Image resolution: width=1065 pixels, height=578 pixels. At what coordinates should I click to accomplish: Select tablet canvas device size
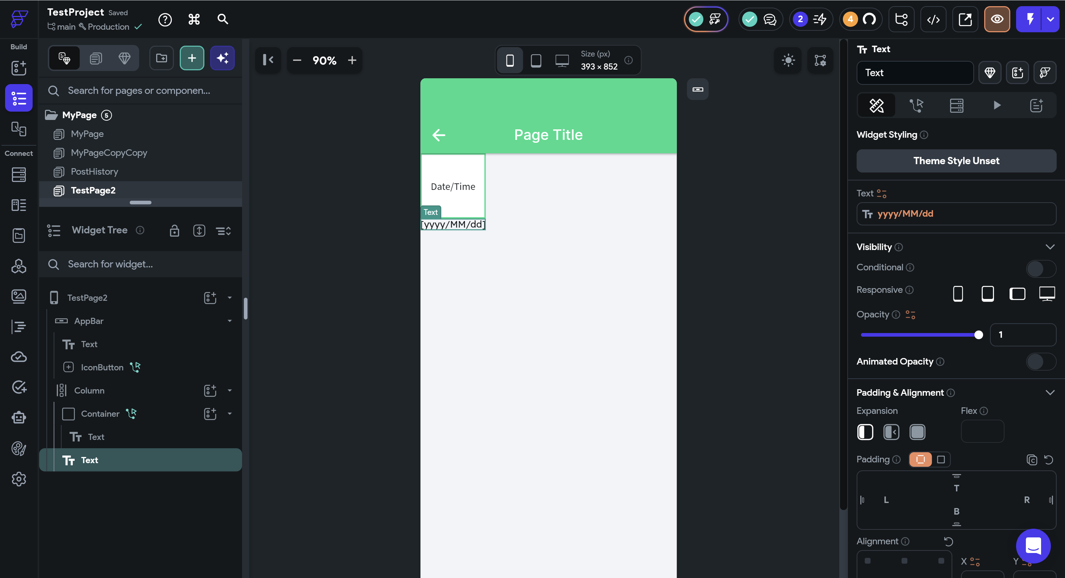[536, 61]
